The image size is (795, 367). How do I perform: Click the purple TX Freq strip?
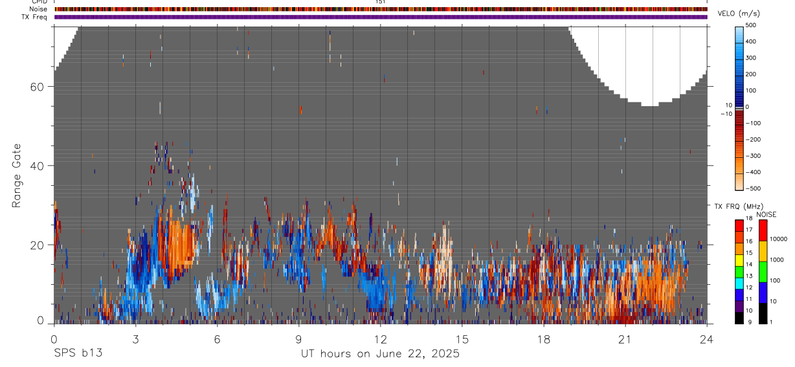click(x=381, y=17)
